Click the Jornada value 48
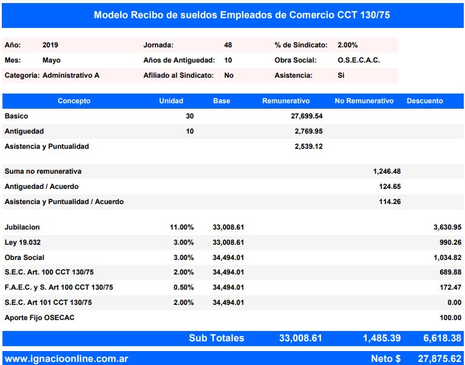The width and height of the screenshot is (465, 365). point(228,45)
